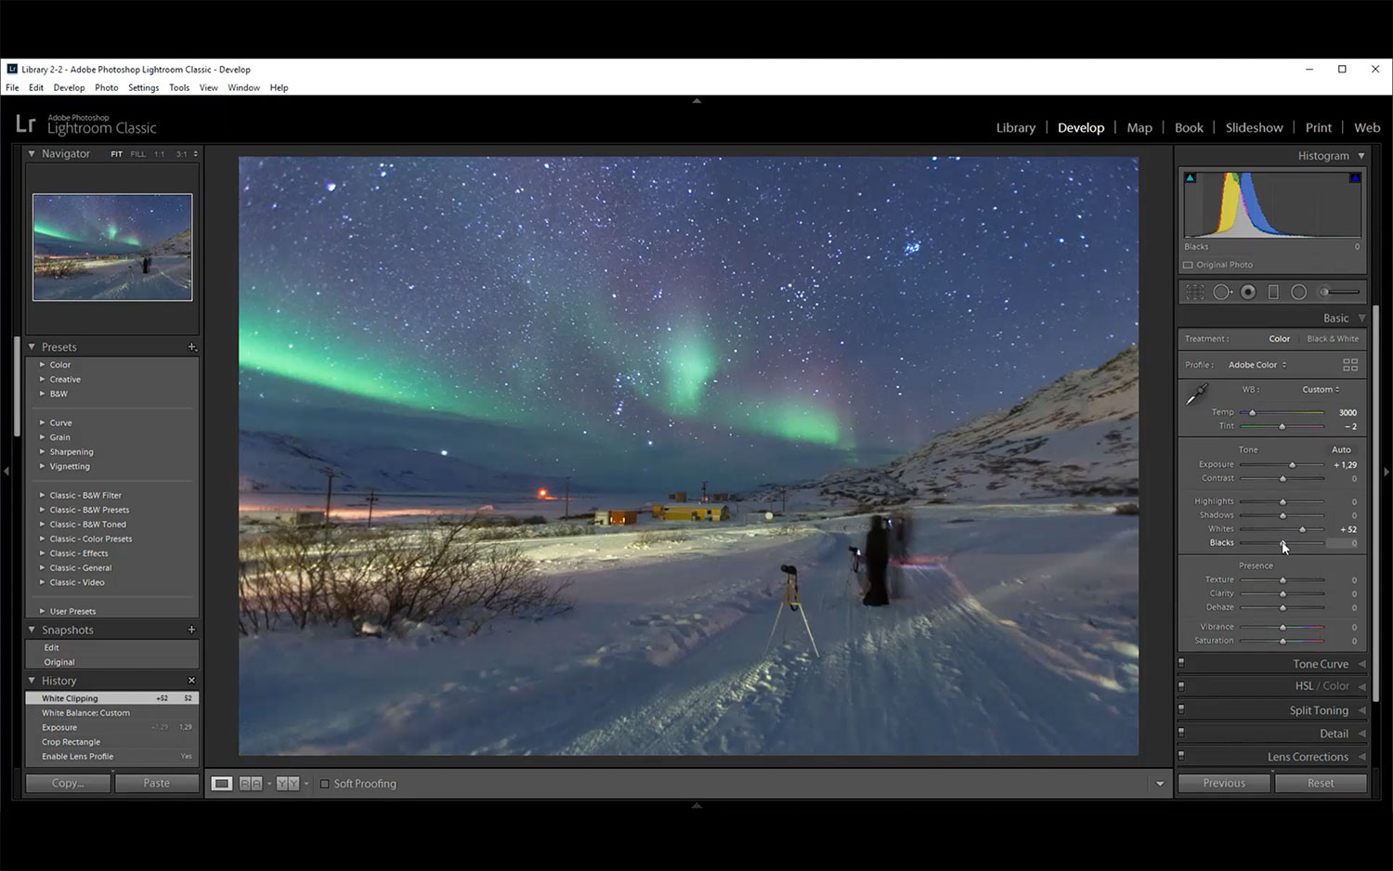Click the Exposure slider handle
Image resolution: width=1393 pixels, height=871 pixels.
(1292, 464)
